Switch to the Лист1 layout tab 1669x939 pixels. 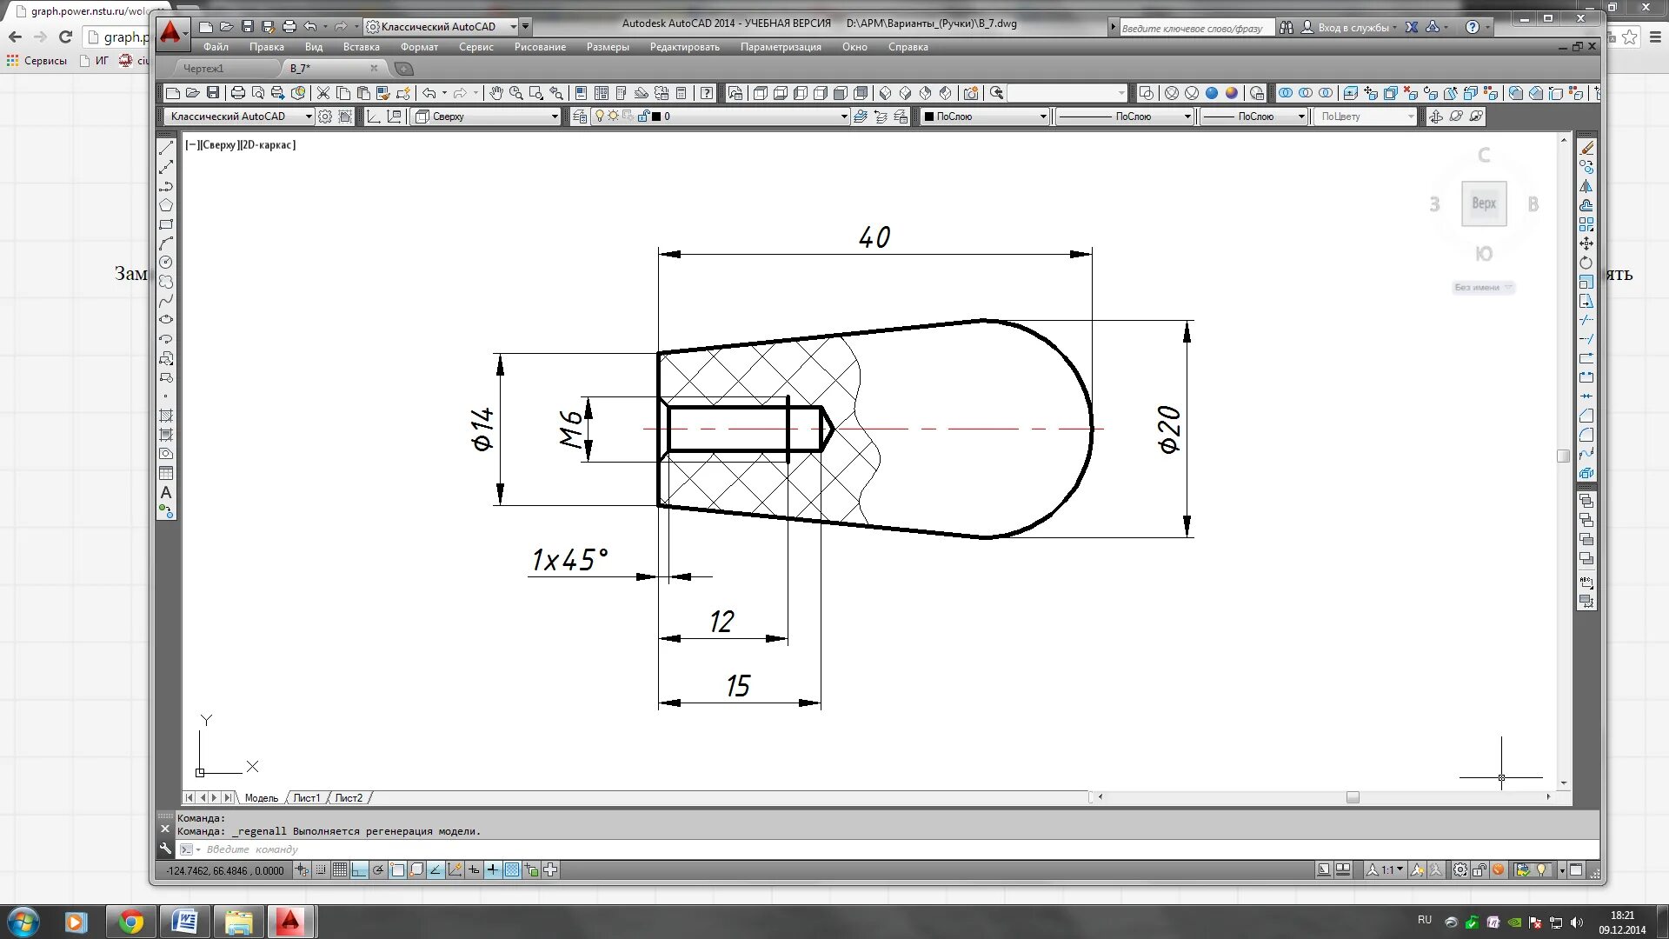pyautogui.click(x=306, y=798)
